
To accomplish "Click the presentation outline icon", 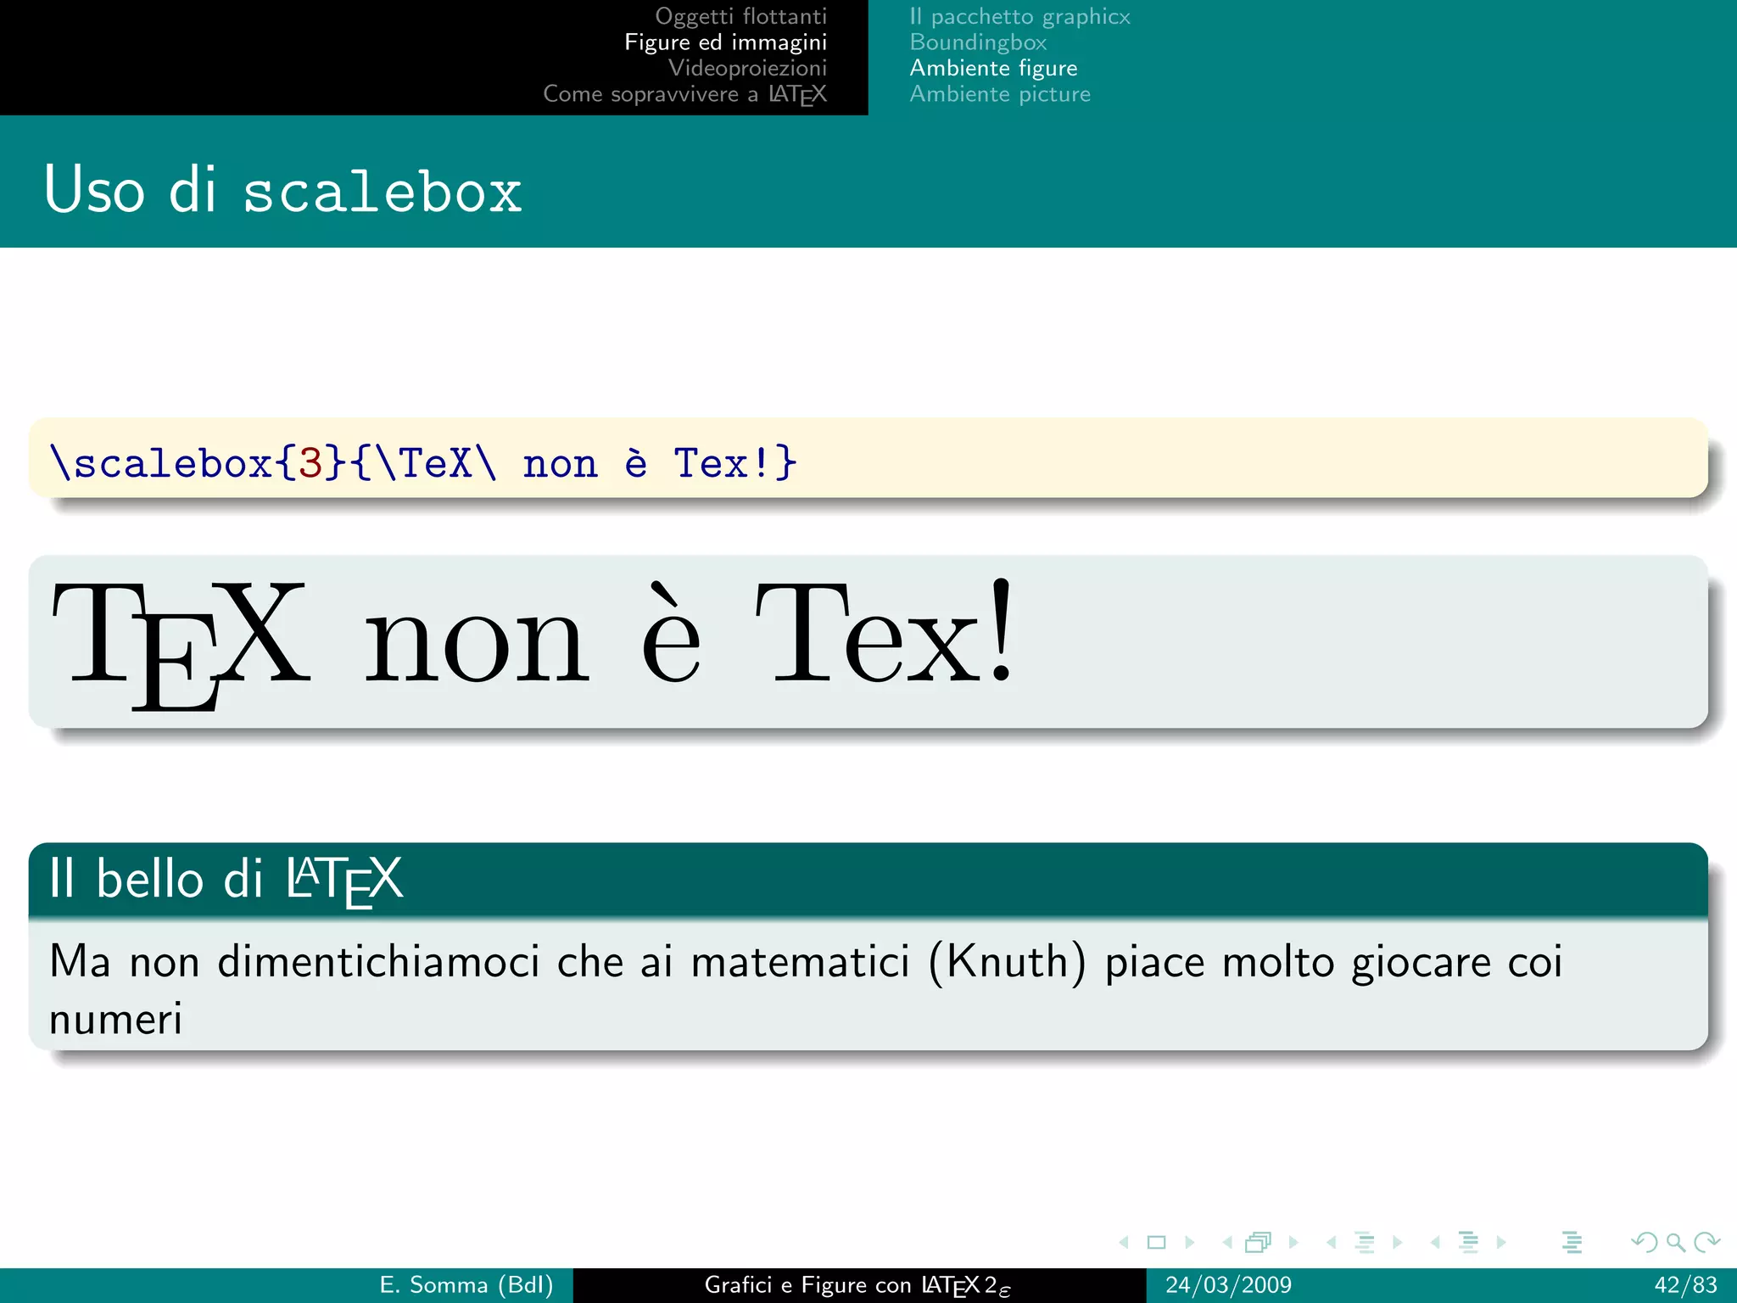I will click(1572, 1243).
